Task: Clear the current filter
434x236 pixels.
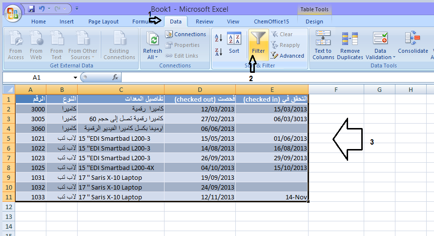Action: coord(282,34)
